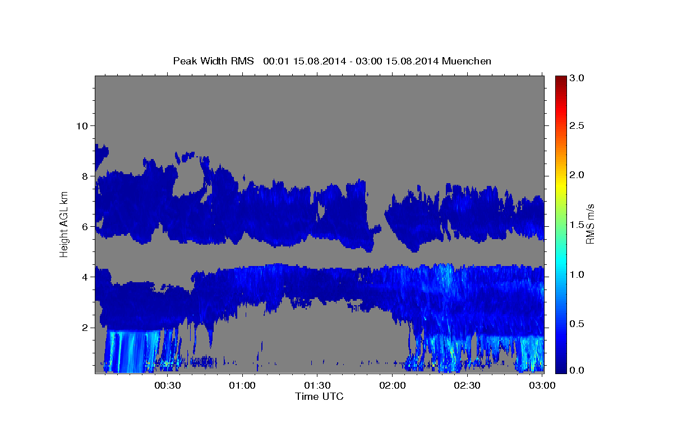
Task: Click the "Height AGL km" axis label
Action: [64, 224]
